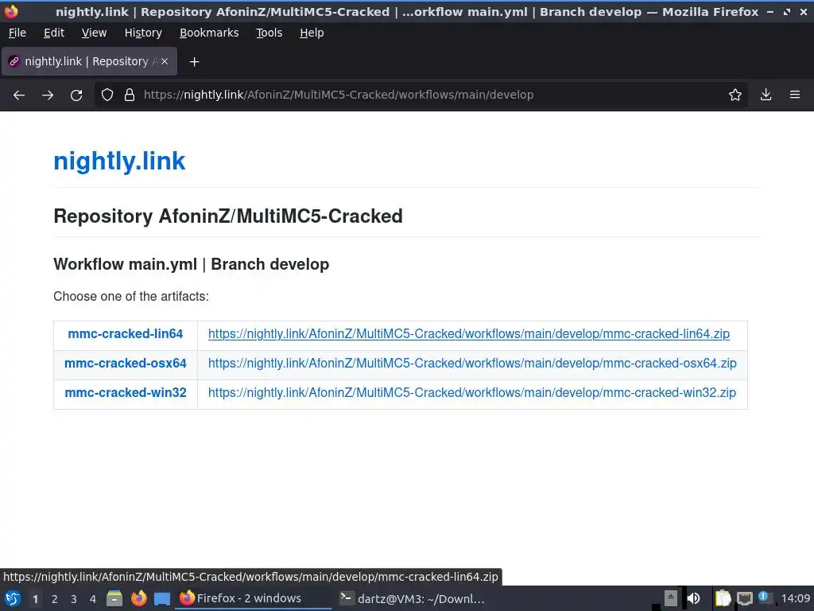Open the History menu
This screenshot has width=814, height=611.
pos(143,33)
